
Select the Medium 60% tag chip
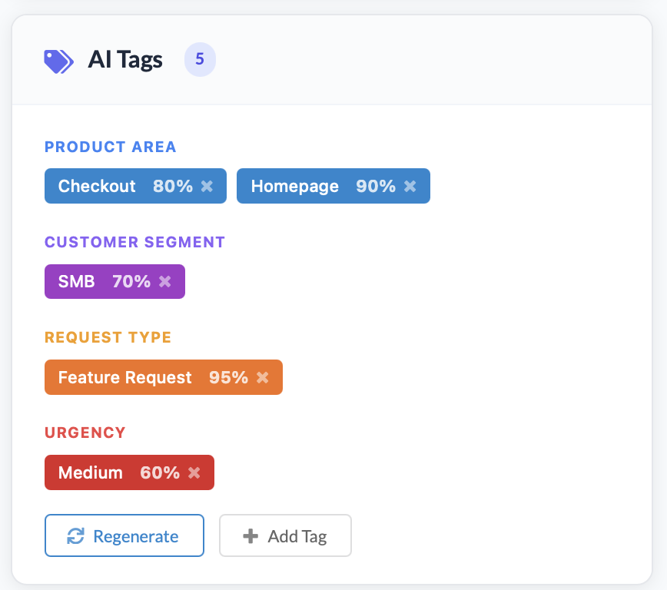point(129,472)
